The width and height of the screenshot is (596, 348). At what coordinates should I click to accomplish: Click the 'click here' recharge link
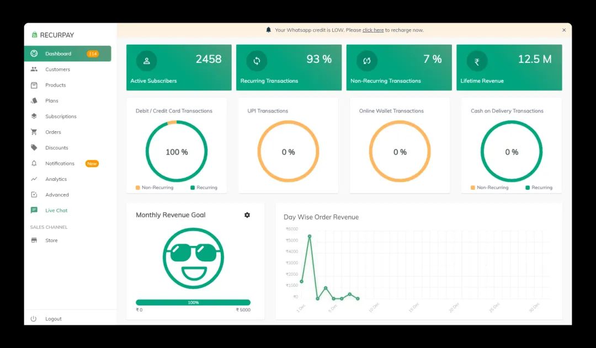(373, 30)
